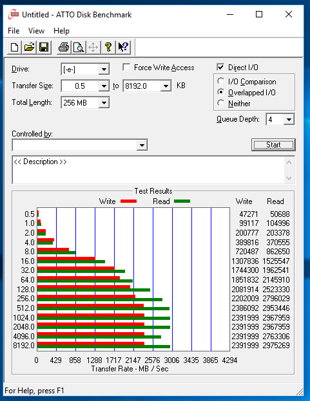
Task: Click the New document toolbar icon
Action: click(x=15, y=48)
